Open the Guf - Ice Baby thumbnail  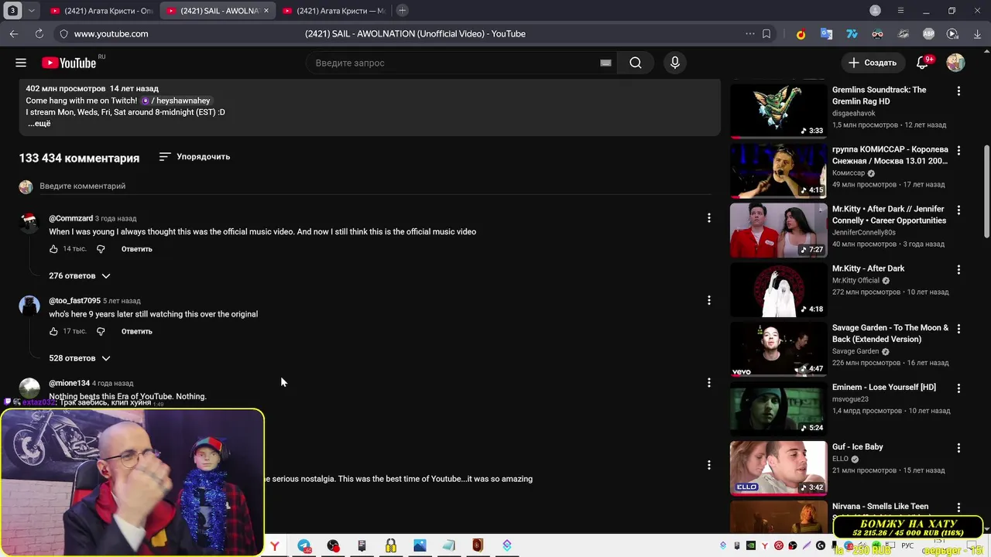pos(778,468)
